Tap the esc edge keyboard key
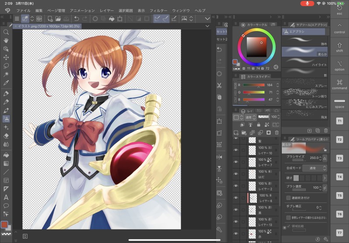The width and height of the screenshot is (349, 243). tap(339, 9)
